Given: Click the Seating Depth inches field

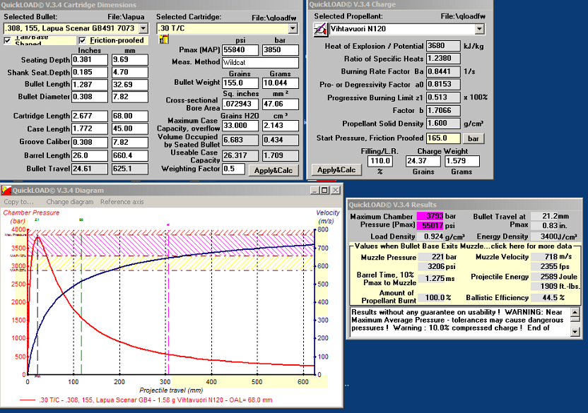Looking at the screenshot, I should pos(90,60).
